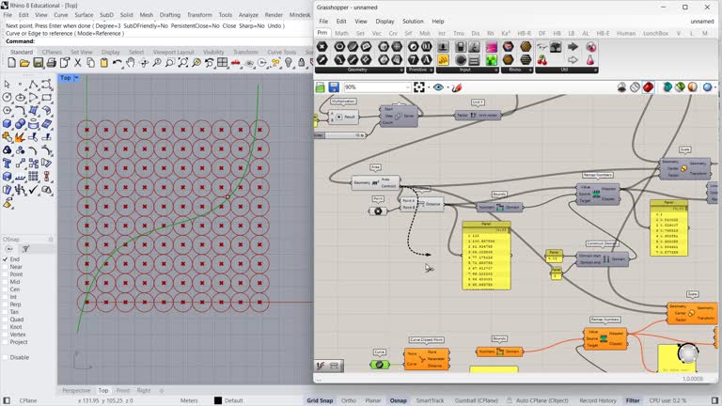Click the sketch pen icon on the Grasshopper canvas toolbar
The width and height of the screenshot is (722, 406).
458,87
